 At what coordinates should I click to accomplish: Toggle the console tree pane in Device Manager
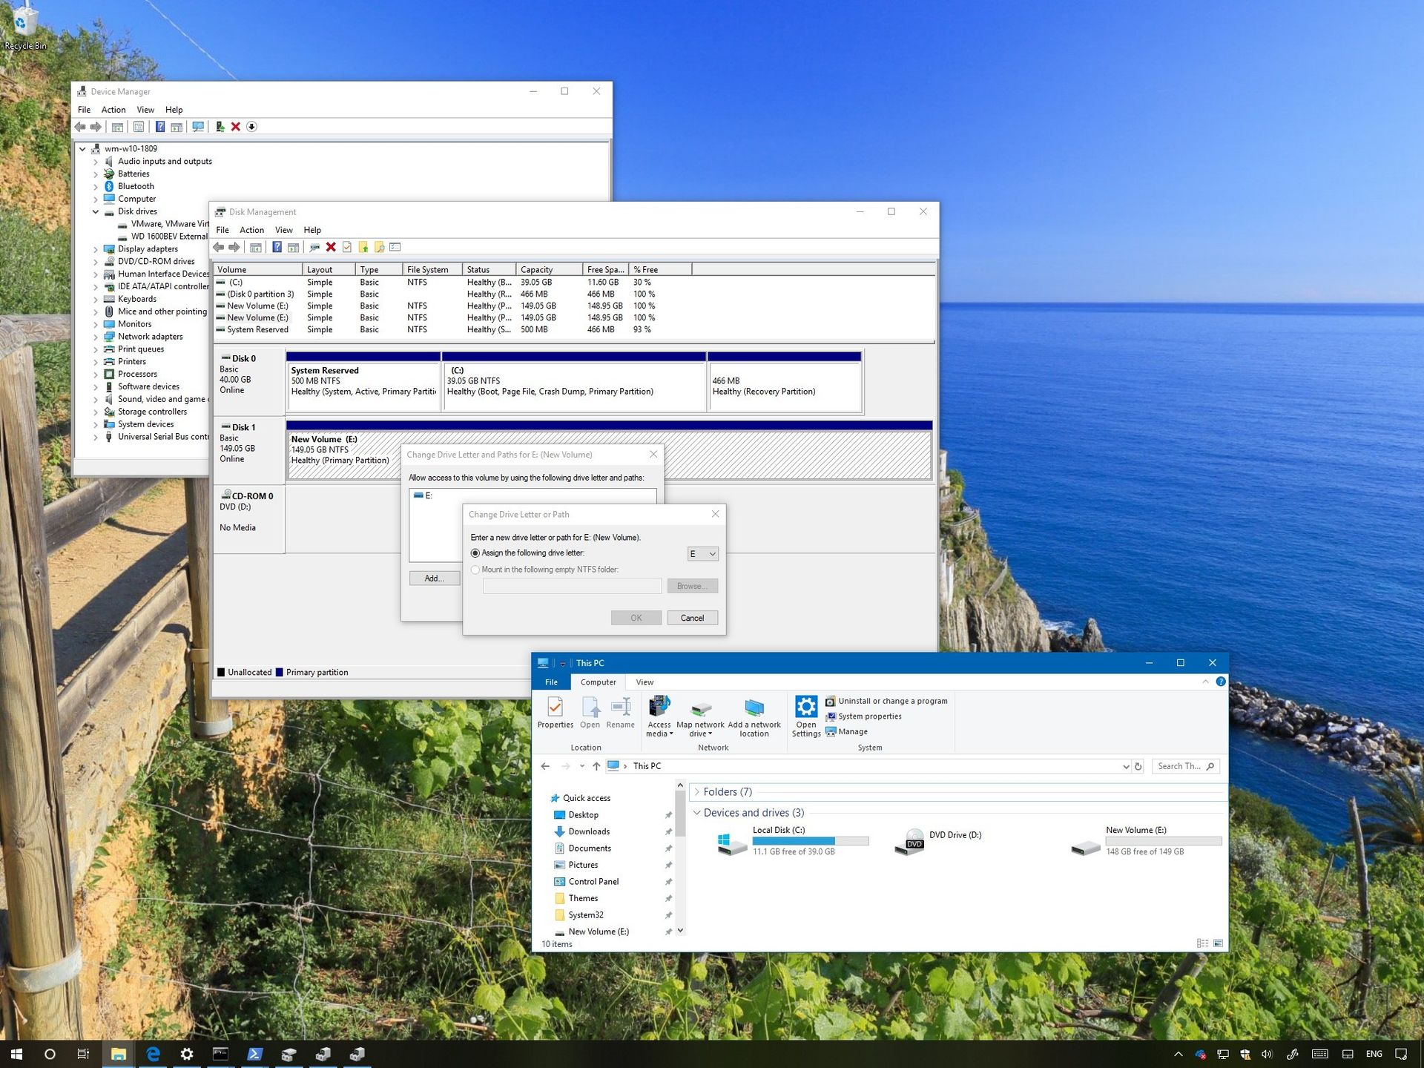tap(118, 127)
